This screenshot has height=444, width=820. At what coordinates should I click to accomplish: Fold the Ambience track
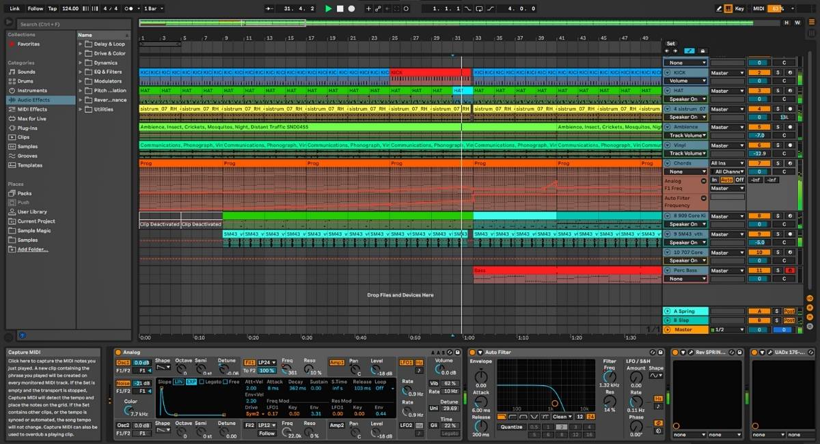pyautogui.click(x=667, y=127)
